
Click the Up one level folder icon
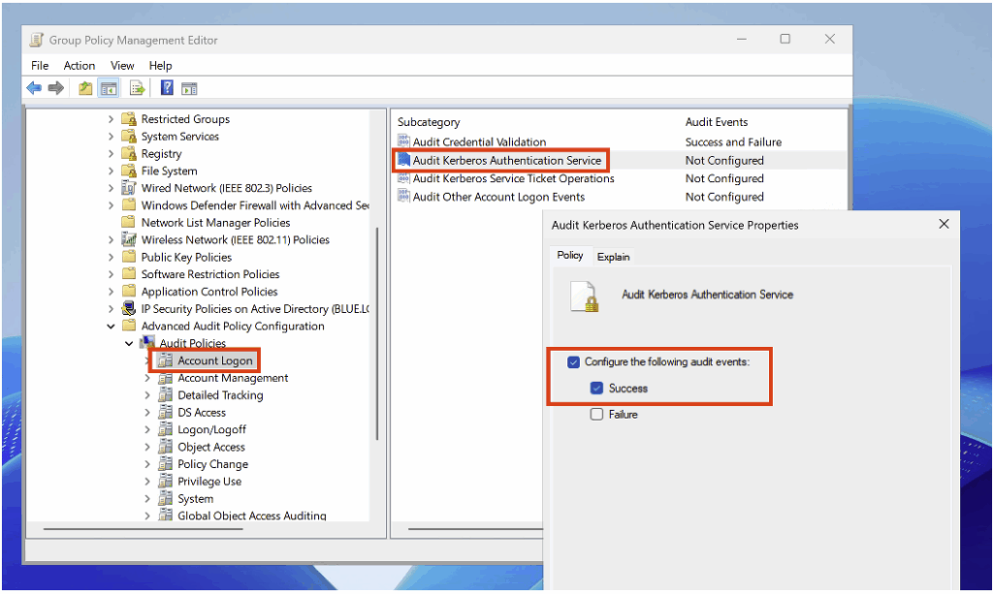tap(85, 88)
